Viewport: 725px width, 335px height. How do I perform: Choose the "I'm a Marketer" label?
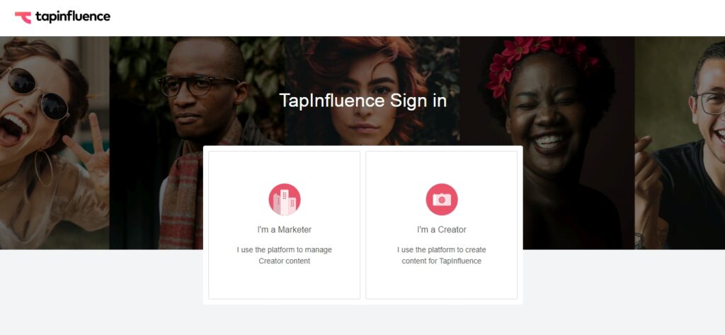[x=285, y=229]
